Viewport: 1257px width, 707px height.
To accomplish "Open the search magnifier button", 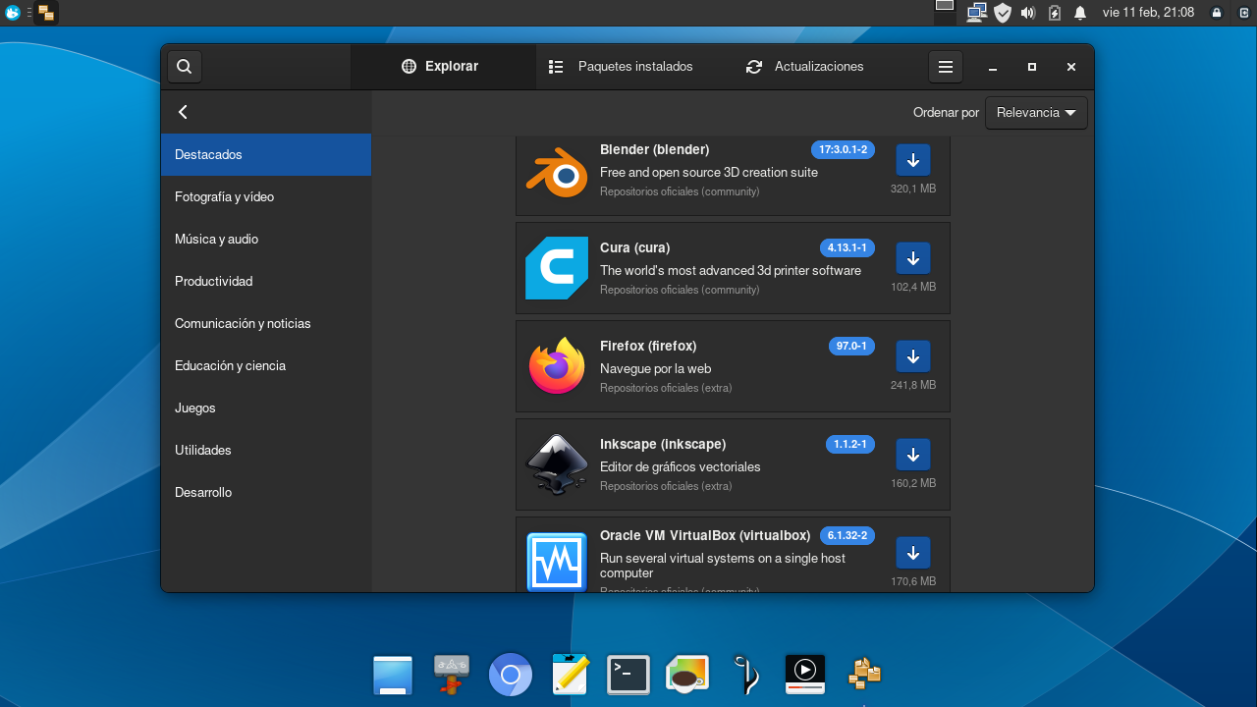I will 184,67.
